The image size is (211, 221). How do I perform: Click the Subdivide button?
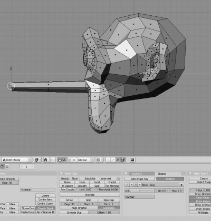(x=90, y=178)
